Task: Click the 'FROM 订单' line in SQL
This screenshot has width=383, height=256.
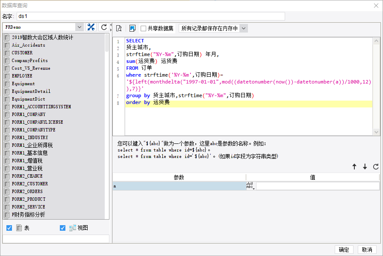Action: [139, 68]
